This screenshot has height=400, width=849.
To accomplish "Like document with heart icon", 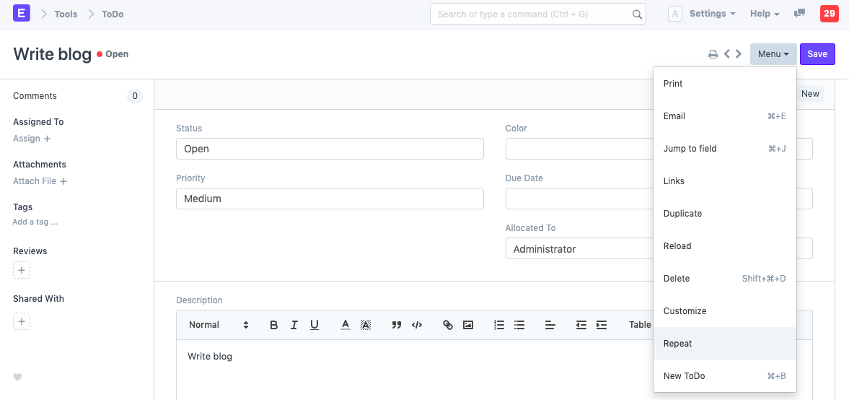I will click(18, 377).
